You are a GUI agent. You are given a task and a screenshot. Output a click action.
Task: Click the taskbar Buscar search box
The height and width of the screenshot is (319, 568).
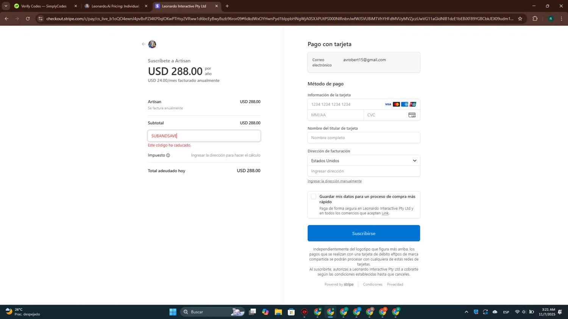click(x=213, y=312)
